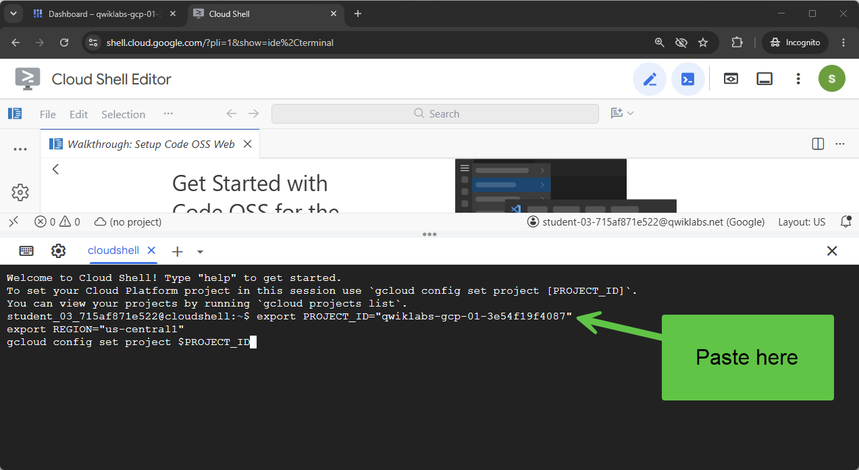Close the Walkthrough Setup Code OSS tab
859x470 pixels.
coord(248,144)
